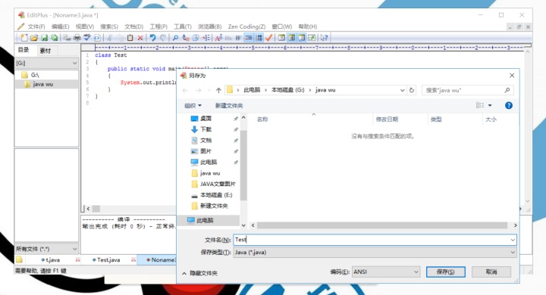Click the 新建文件夹 button

(229, 105)
